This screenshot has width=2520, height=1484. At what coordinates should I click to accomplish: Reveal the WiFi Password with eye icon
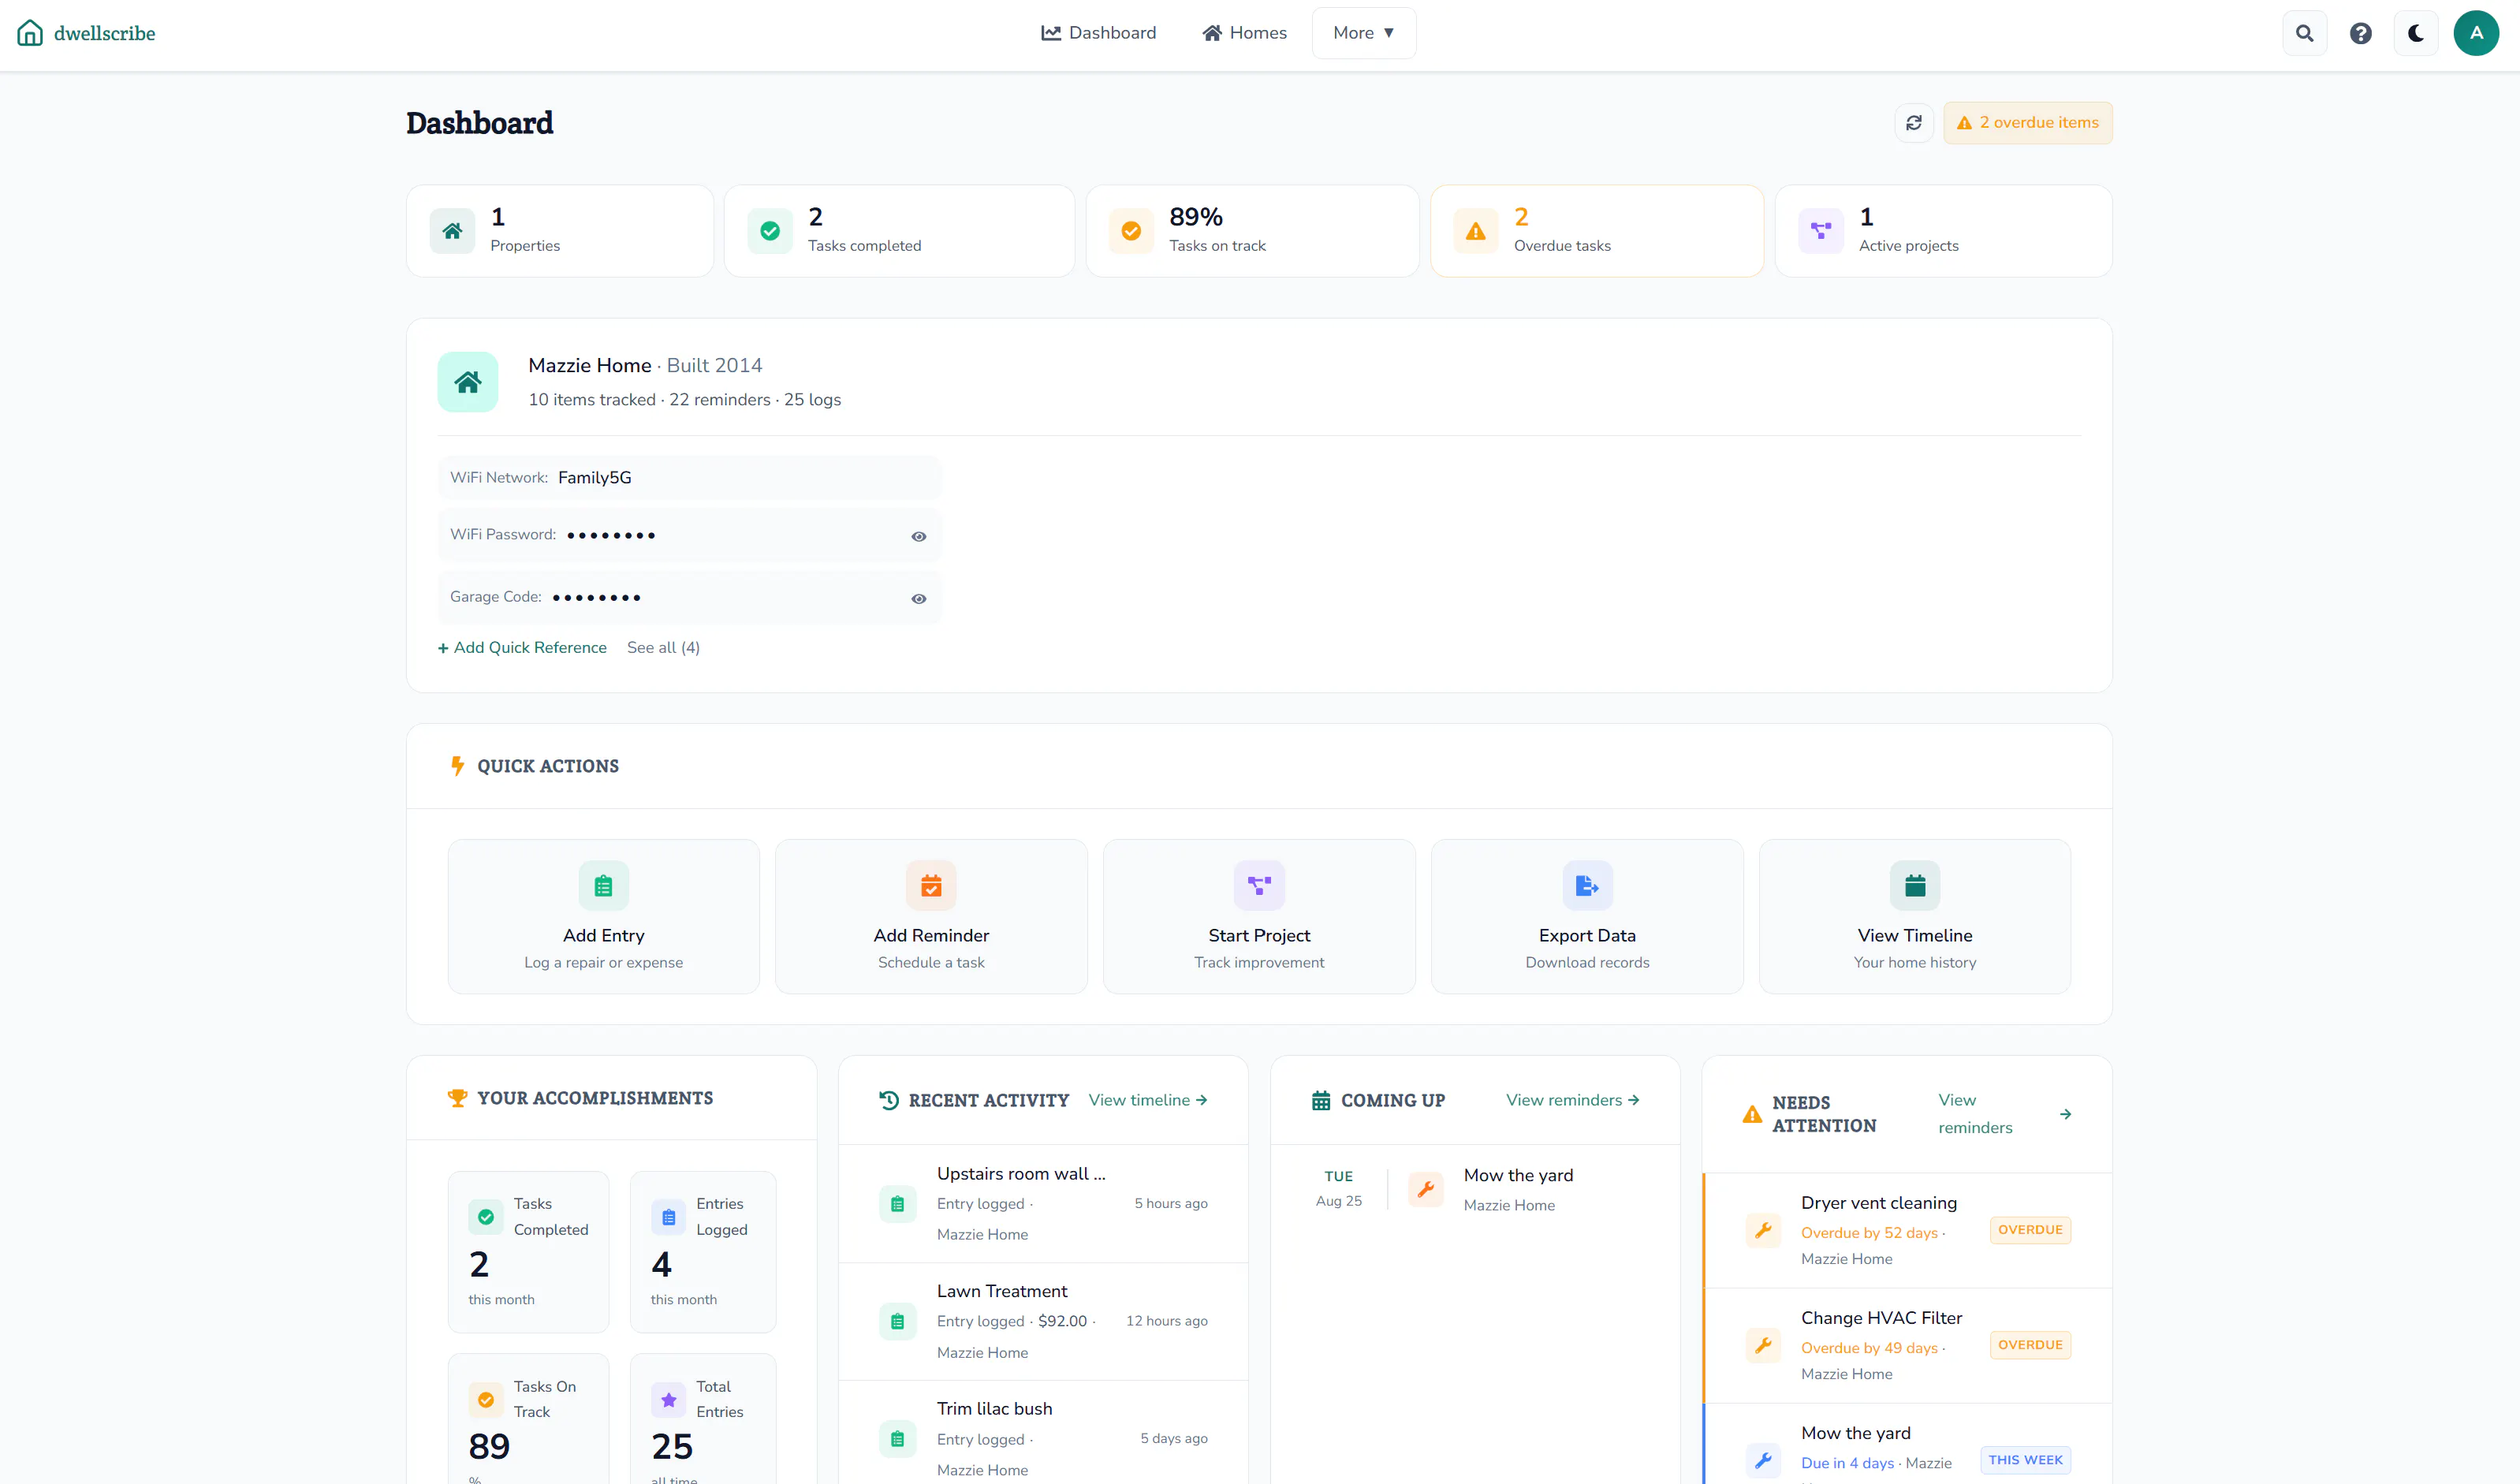[919, 537]
